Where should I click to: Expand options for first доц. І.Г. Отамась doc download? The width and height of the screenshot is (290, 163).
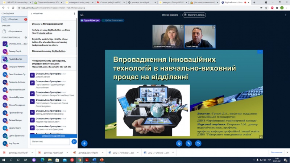click(x=138, y=152)
